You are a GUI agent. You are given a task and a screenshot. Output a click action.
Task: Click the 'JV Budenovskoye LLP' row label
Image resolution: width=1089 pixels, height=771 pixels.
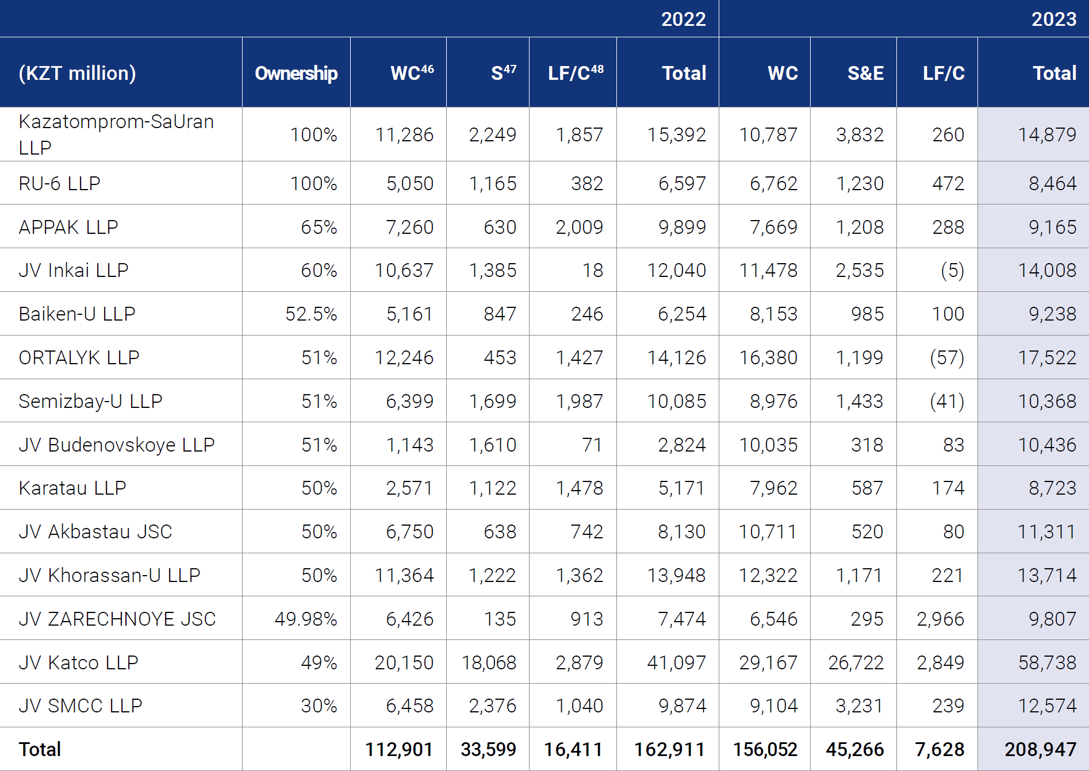(x=117, y=445)
